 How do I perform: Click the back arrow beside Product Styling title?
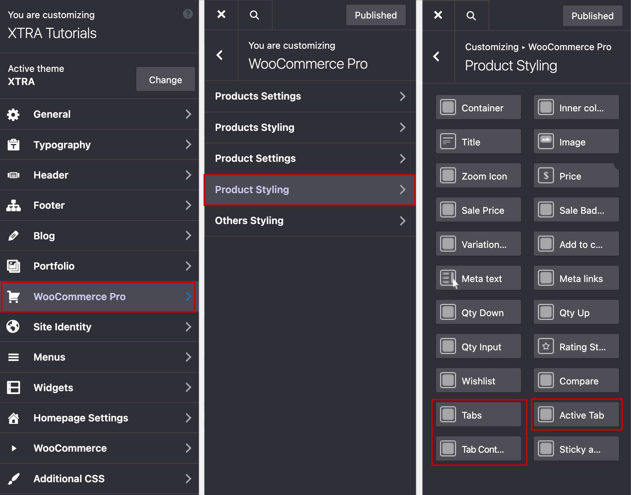tap(436, 57)
